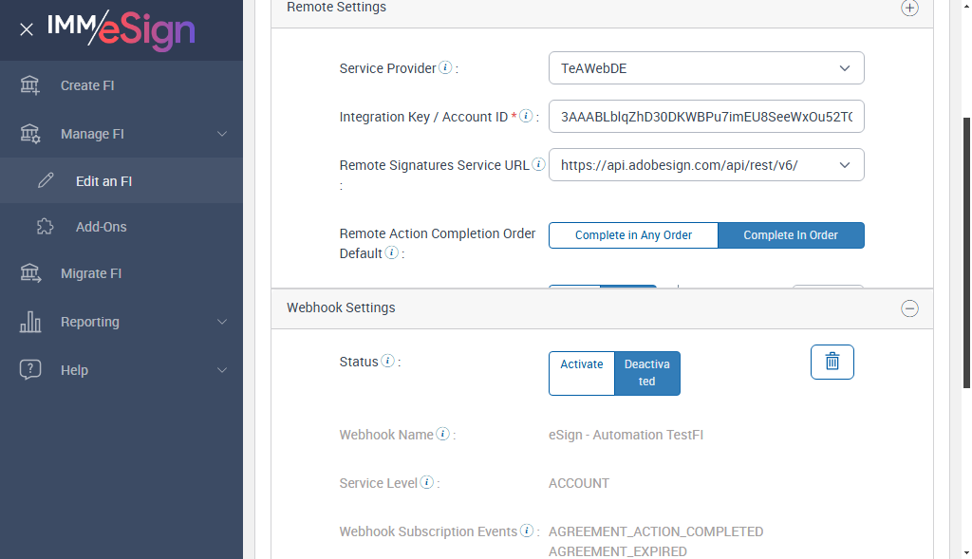The width and height of the screenshot is (972, 559).
Task: Expand the Help submenu chevron
Action: tap(222, 370)
